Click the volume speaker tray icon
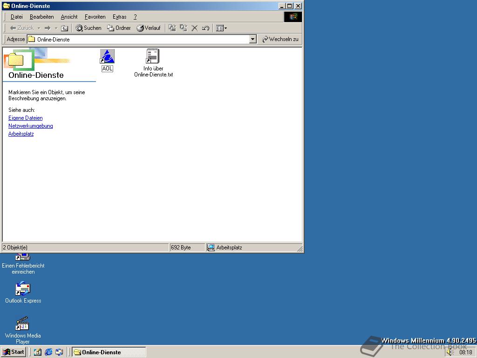Screen dimensions: 477x358 [450, 352]
